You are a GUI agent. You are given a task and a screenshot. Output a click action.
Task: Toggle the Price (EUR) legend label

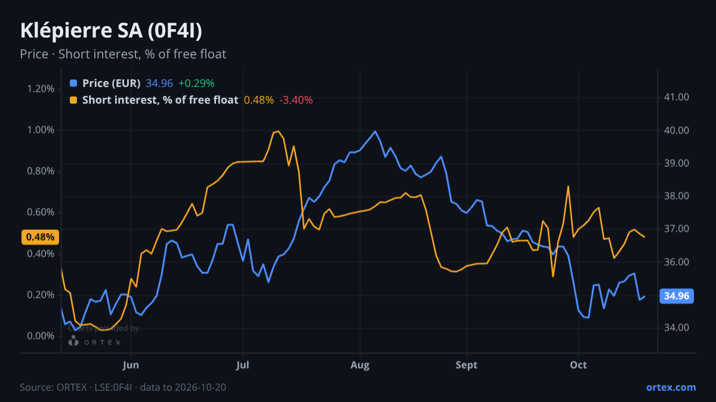[112, 83]
